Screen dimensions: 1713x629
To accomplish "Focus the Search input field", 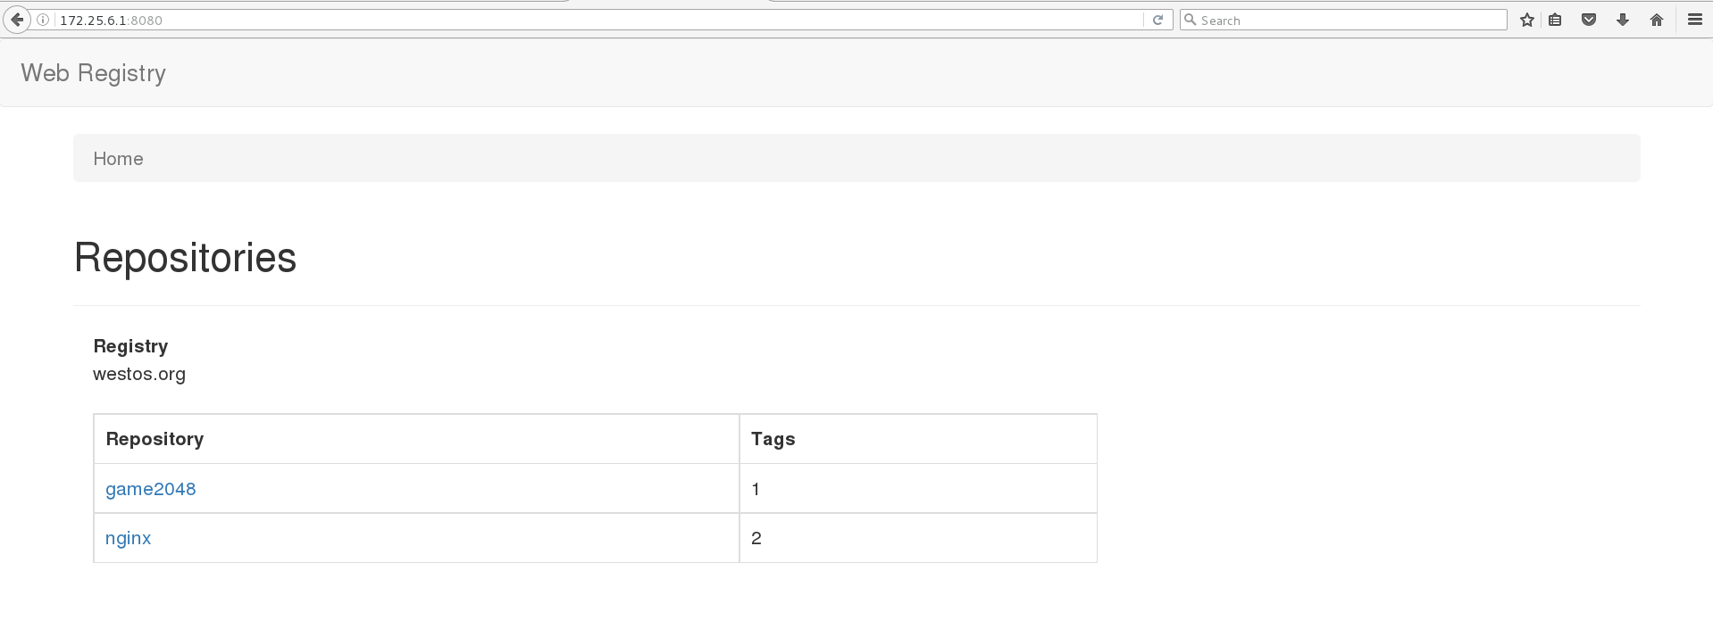I will pyautogui.click(x=1349, y=20).
